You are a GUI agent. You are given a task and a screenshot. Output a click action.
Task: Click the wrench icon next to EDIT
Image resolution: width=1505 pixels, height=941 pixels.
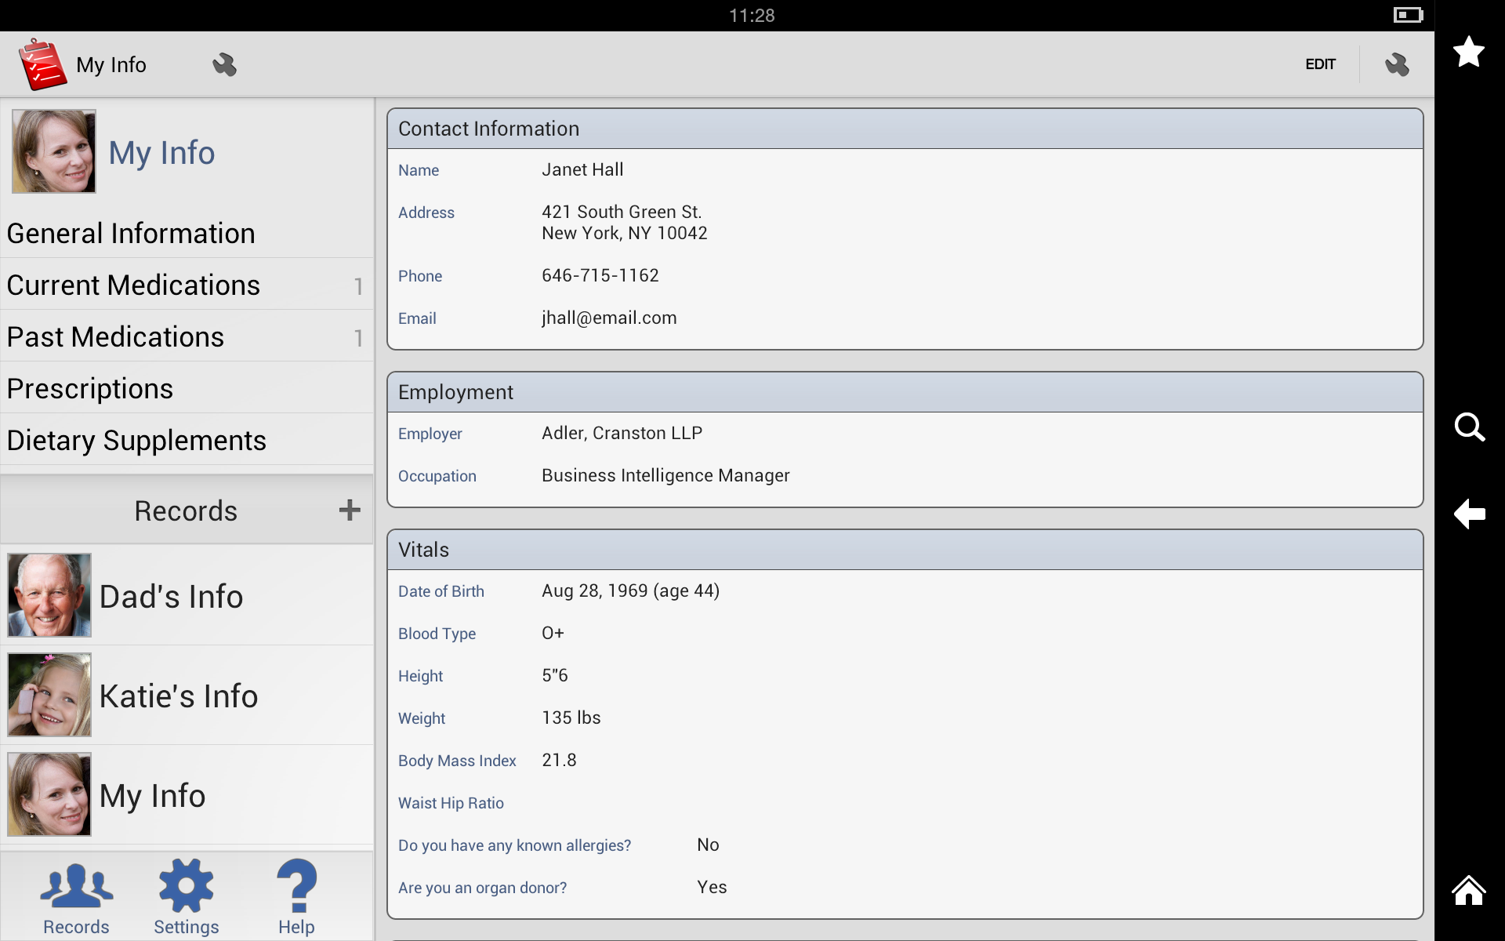point(1396,64)
